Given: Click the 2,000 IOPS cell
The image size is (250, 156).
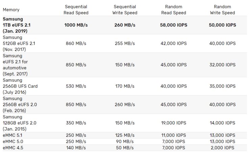Looking at the screenshot, I should [222, 148].
